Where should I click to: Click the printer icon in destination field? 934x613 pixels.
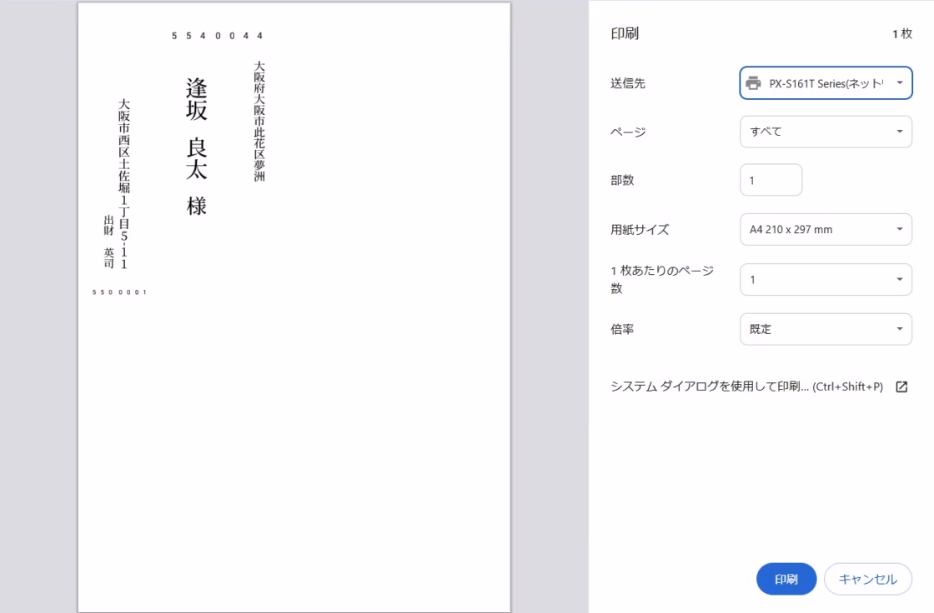[753, 83]
